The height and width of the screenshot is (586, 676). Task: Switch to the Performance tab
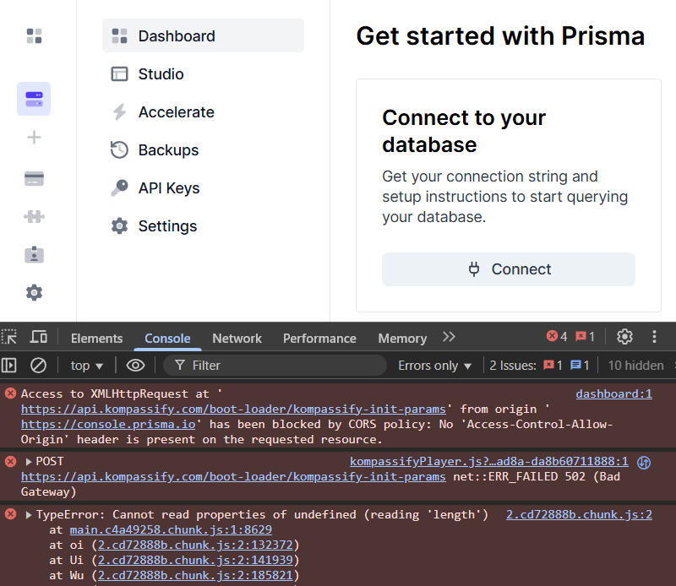coord(319,339)
